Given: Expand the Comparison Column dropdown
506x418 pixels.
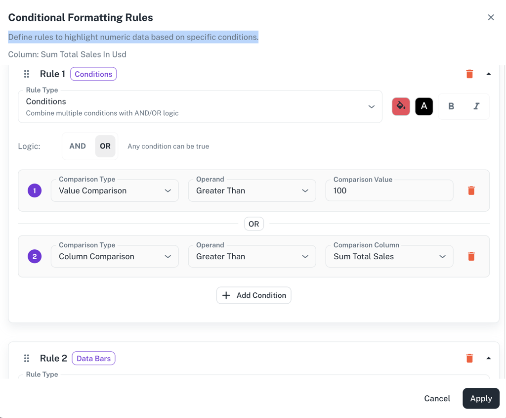Looking at the screenshot, I should click(389, 257).
